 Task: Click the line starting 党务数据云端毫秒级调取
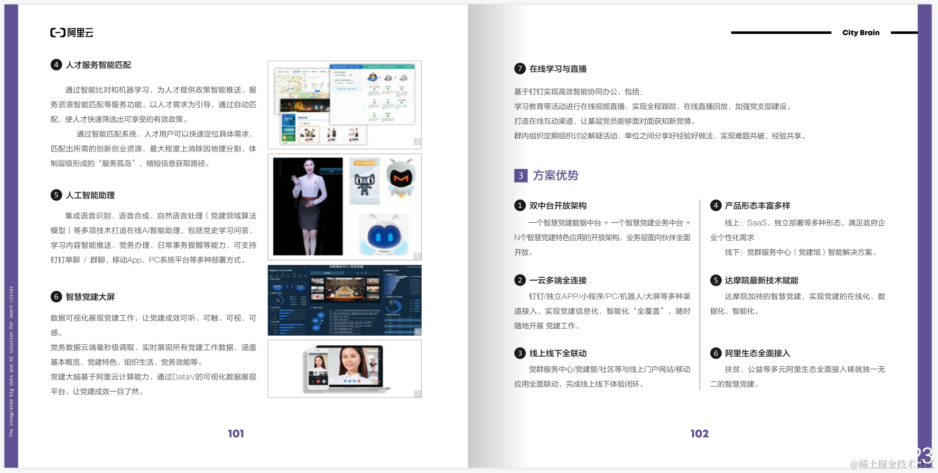pyautogui.click(x=153, y=347)
